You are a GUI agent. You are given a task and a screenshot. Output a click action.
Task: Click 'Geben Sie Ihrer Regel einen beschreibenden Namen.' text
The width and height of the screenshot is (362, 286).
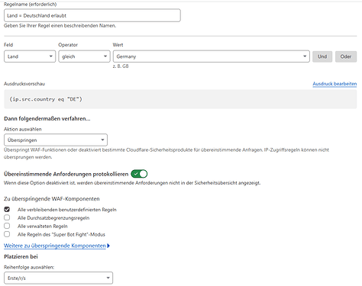(60, 26)
